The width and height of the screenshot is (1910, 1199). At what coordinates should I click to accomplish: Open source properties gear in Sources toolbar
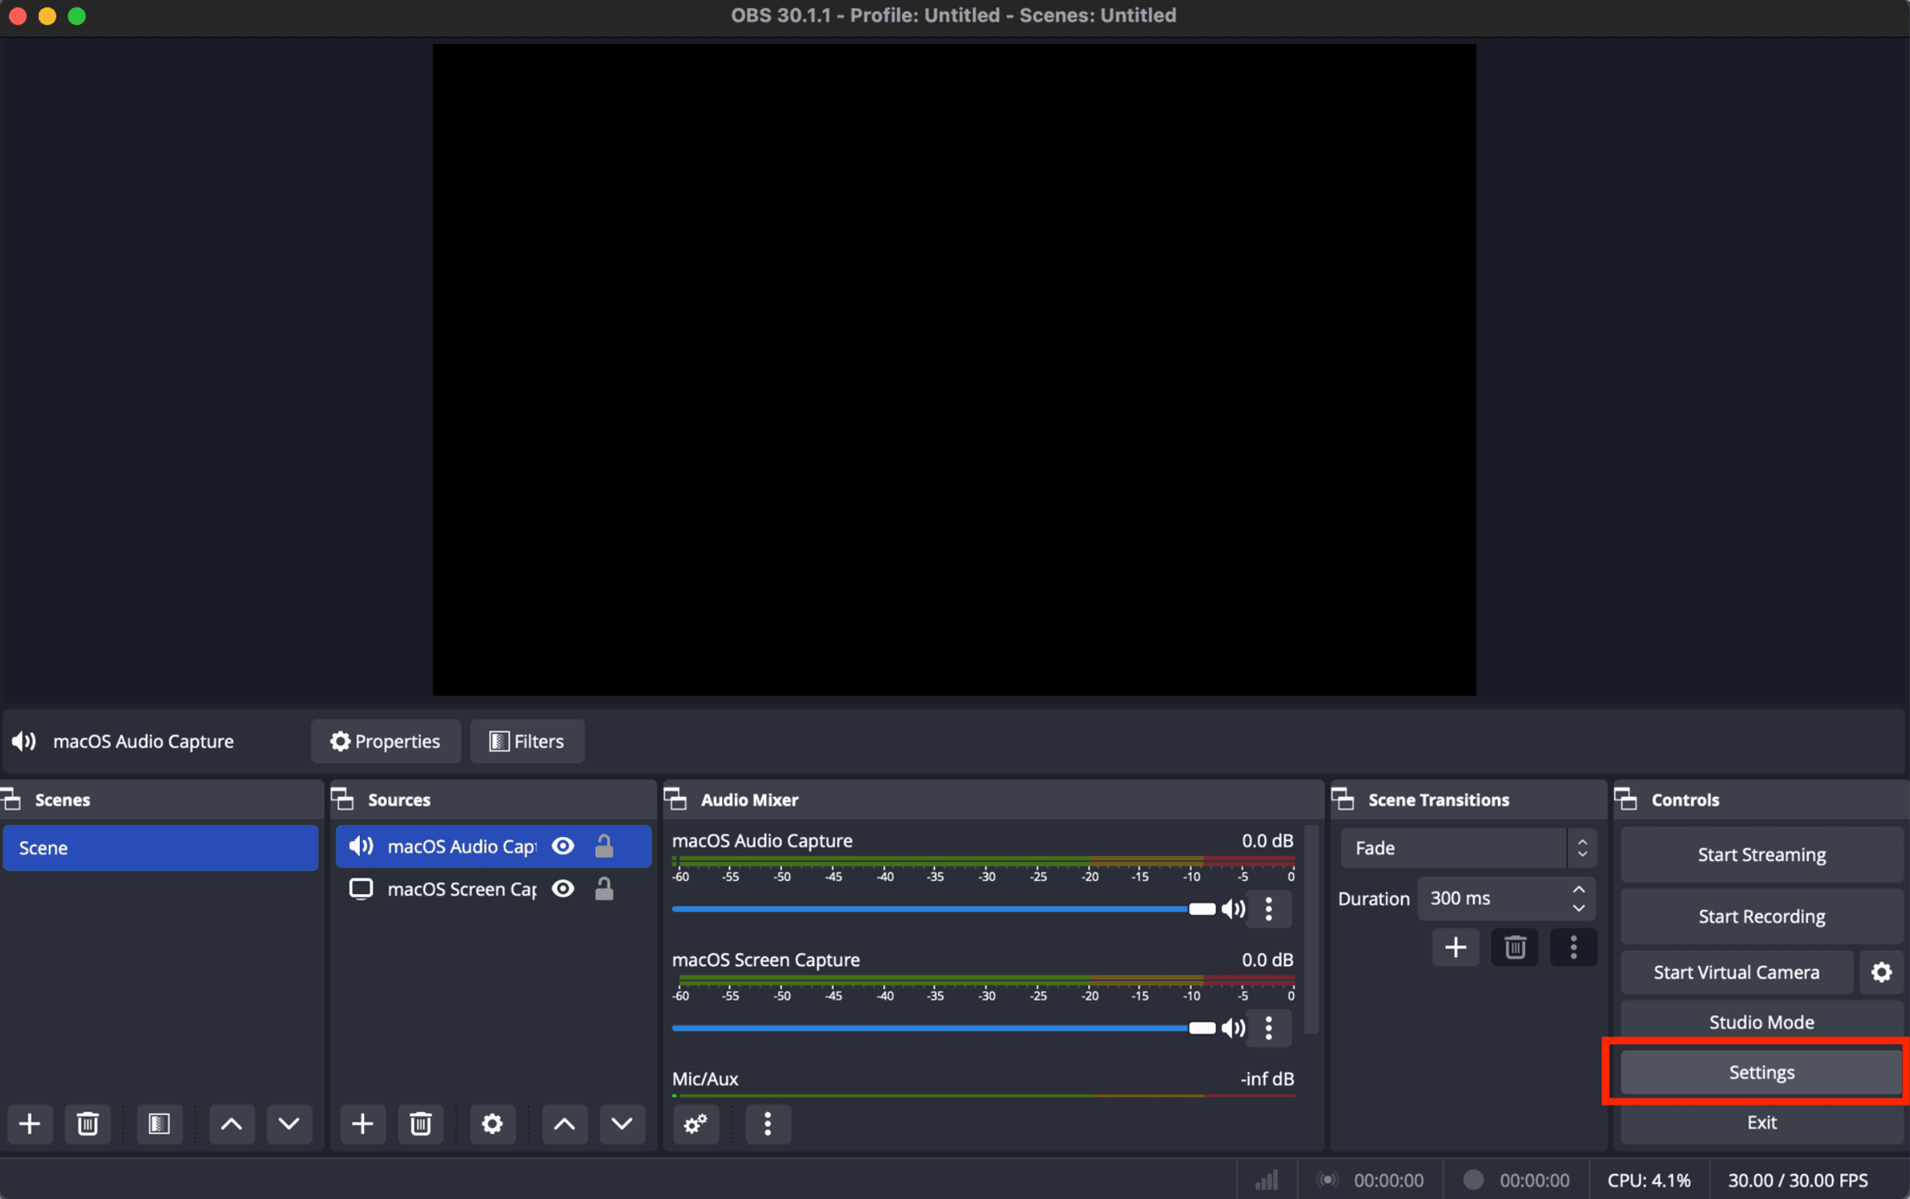tap(492, 1124)
